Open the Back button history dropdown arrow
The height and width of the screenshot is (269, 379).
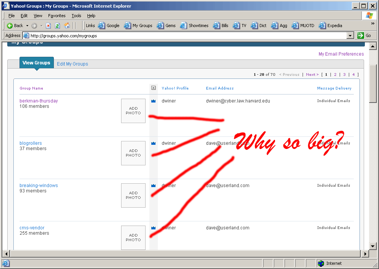(27, 26)
